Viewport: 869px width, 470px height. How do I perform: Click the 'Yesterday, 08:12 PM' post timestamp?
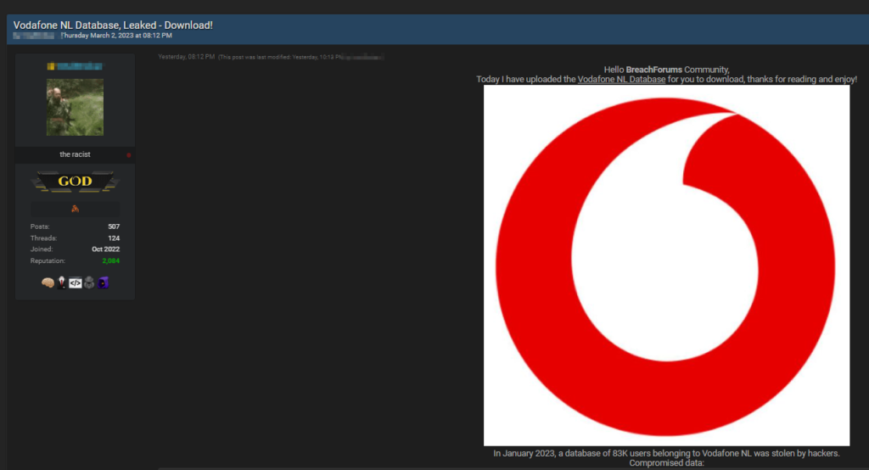coord(186,57)
